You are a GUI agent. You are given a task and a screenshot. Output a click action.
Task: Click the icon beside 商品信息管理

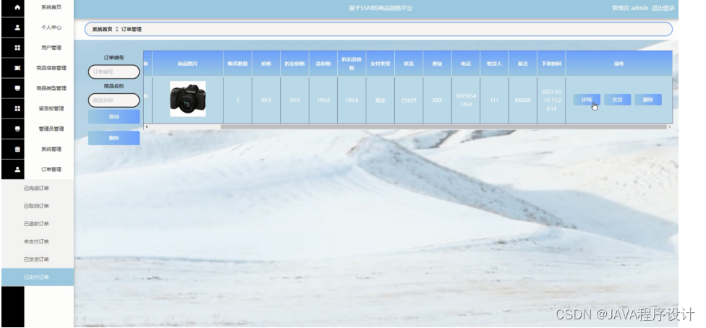(17, 68)
